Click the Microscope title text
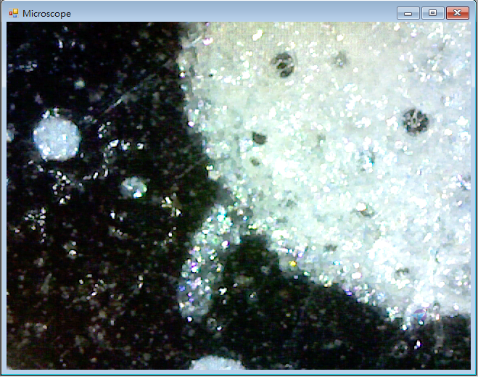Screen dimensions: 478x377 pyautogui.click(x=46, y=14)
